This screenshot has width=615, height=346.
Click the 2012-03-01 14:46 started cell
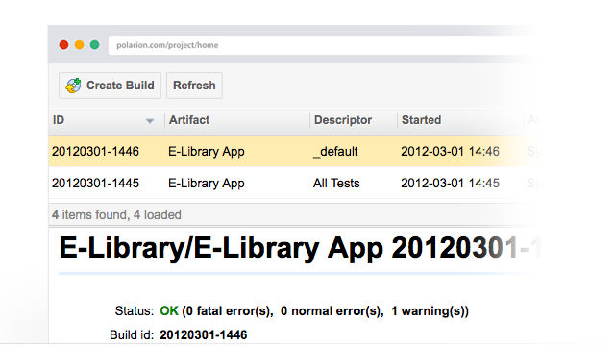tap(450, 152)
